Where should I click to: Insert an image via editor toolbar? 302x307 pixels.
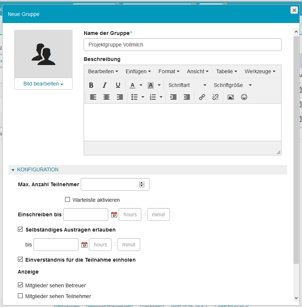point(231,97)
